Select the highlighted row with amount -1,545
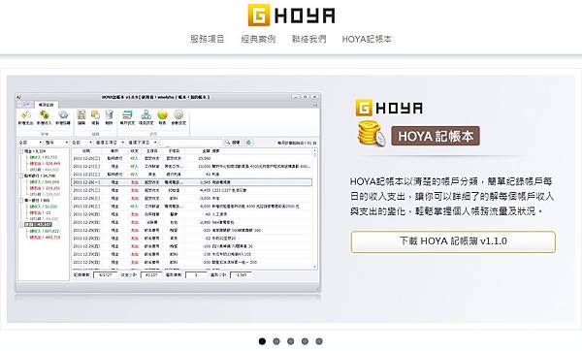This screenshot has width=582, height=351. click(x=191, y=182)
